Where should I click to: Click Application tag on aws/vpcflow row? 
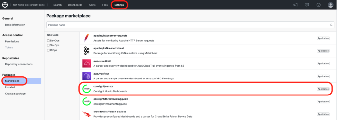[323, 76]
